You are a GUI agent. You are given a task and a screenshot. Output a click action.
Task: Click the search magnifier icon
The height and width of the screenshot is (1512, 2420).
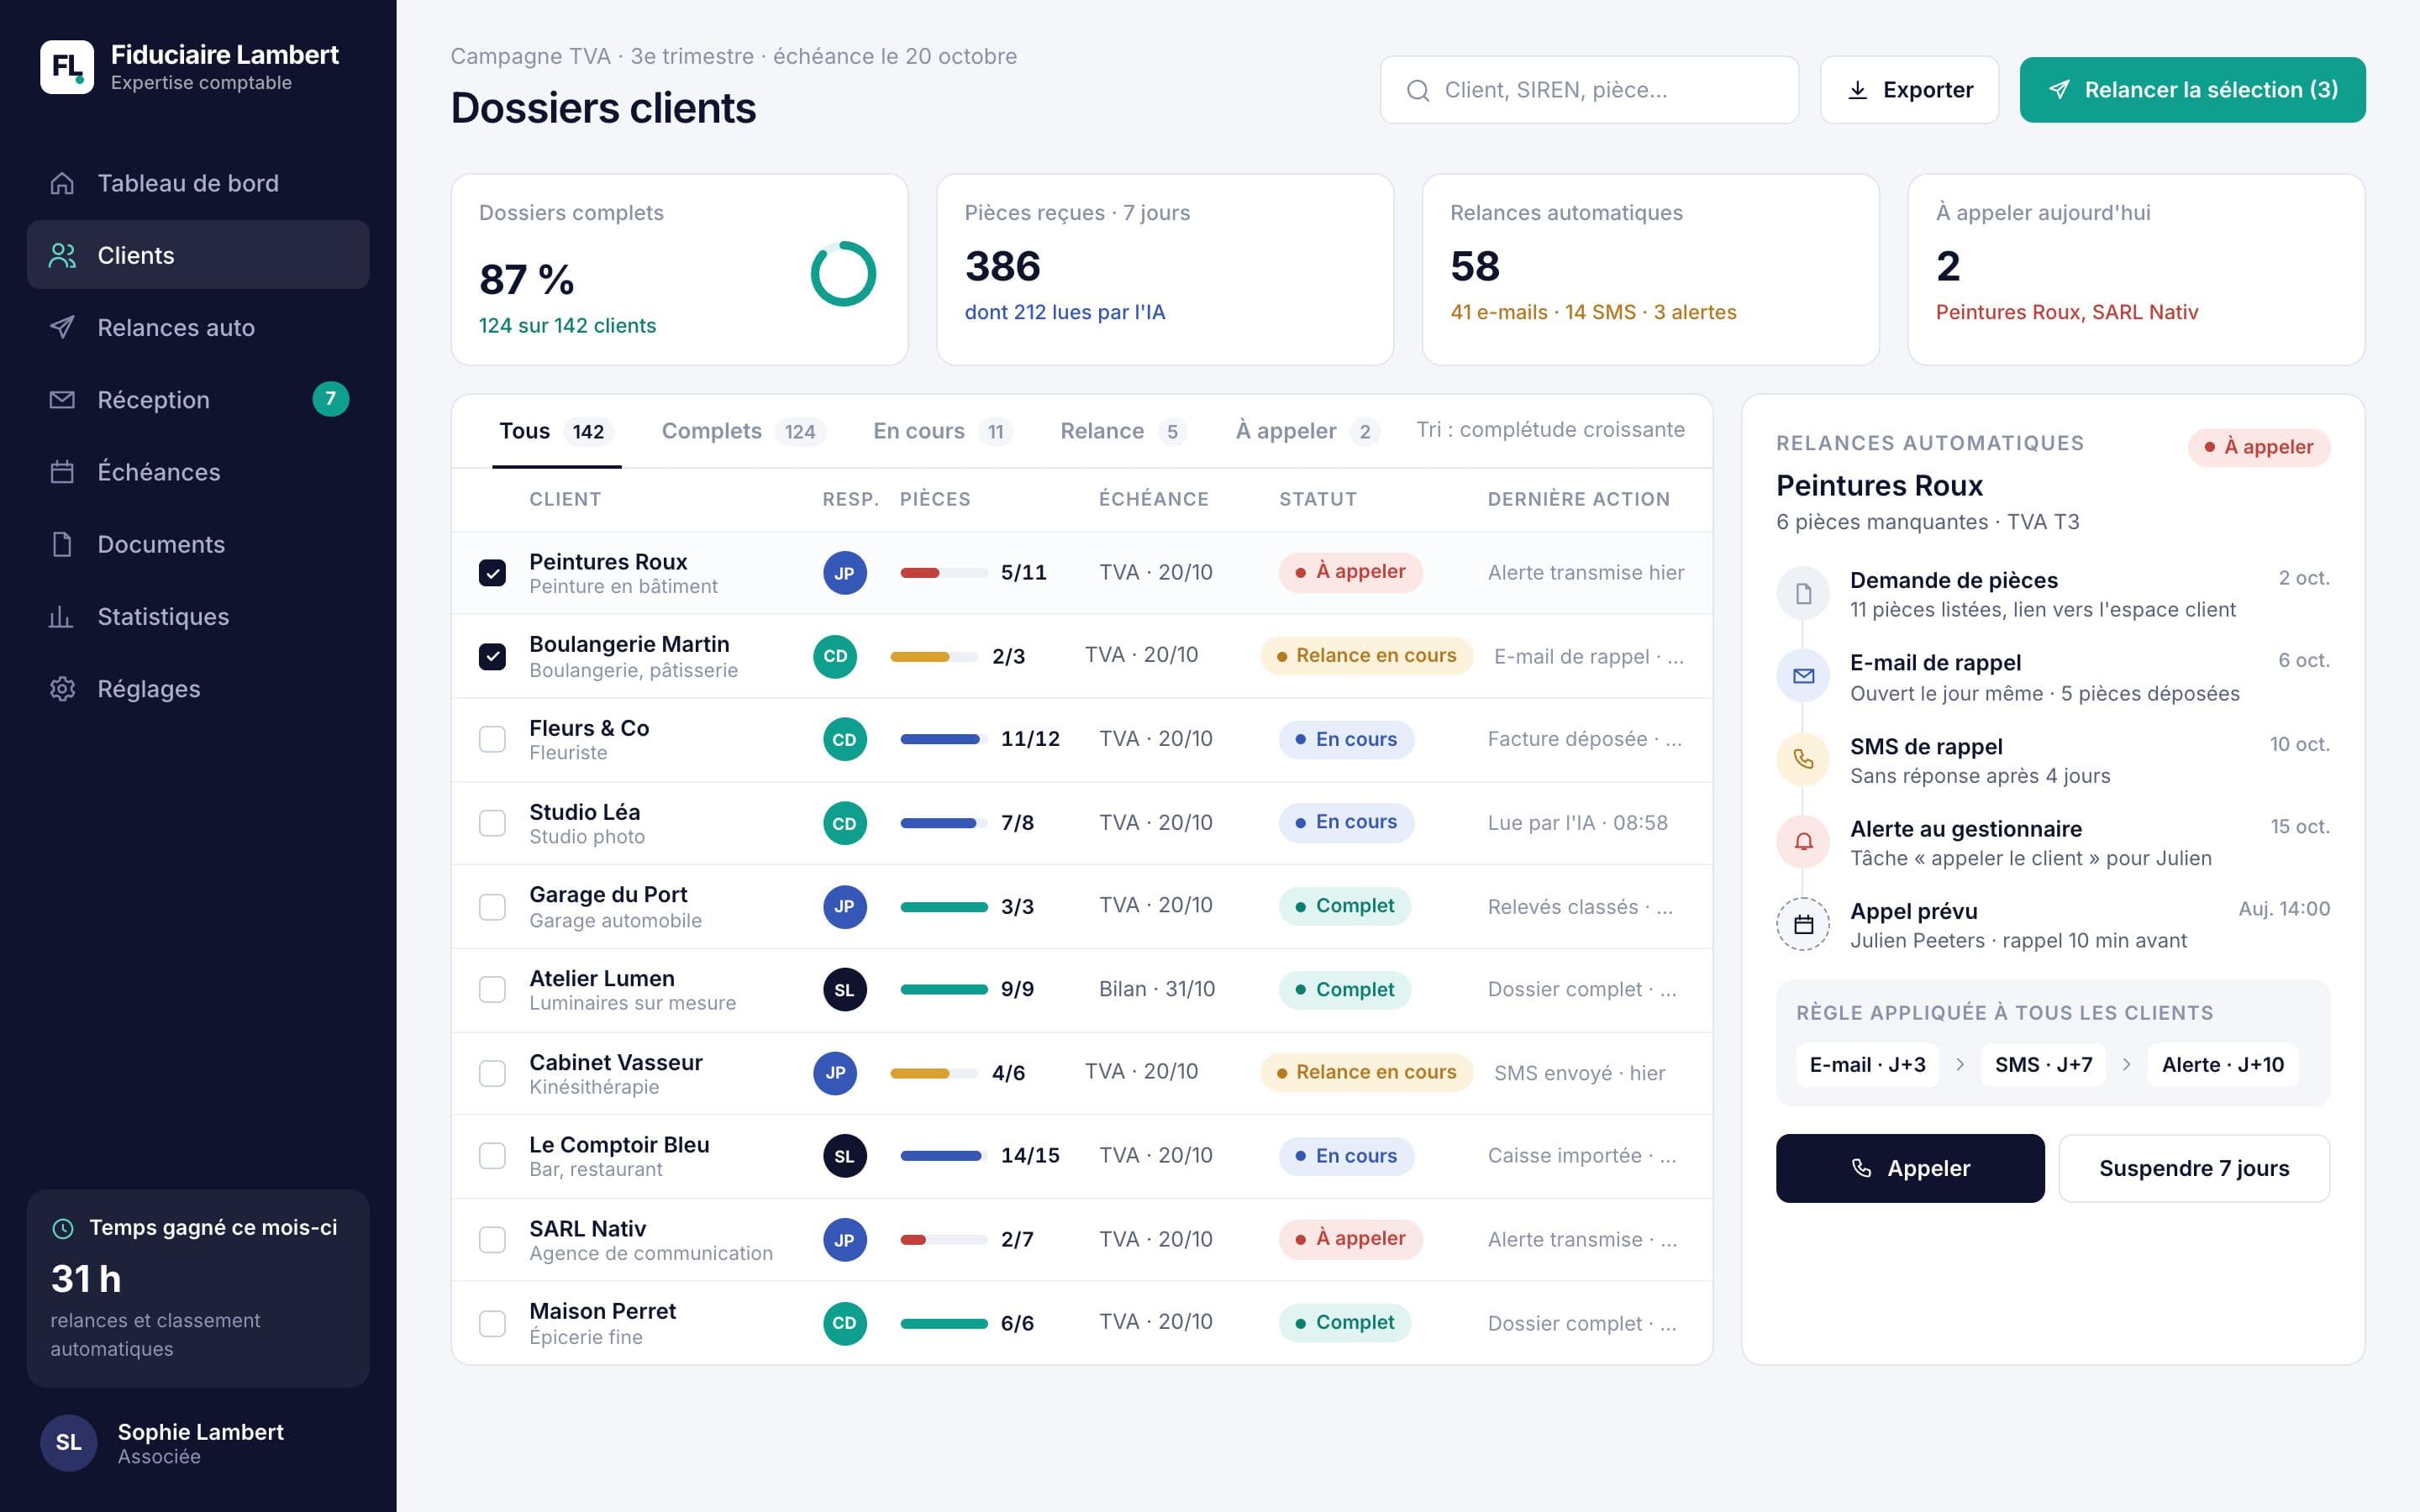click(x=1418, y=90)
